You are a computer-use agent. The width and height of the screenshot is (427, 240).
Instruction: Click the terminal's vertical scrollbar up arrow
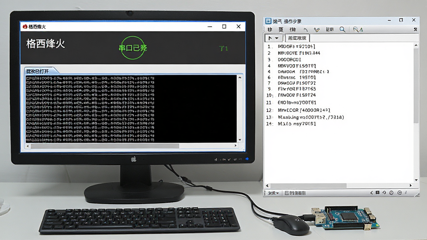click(240, 77)
